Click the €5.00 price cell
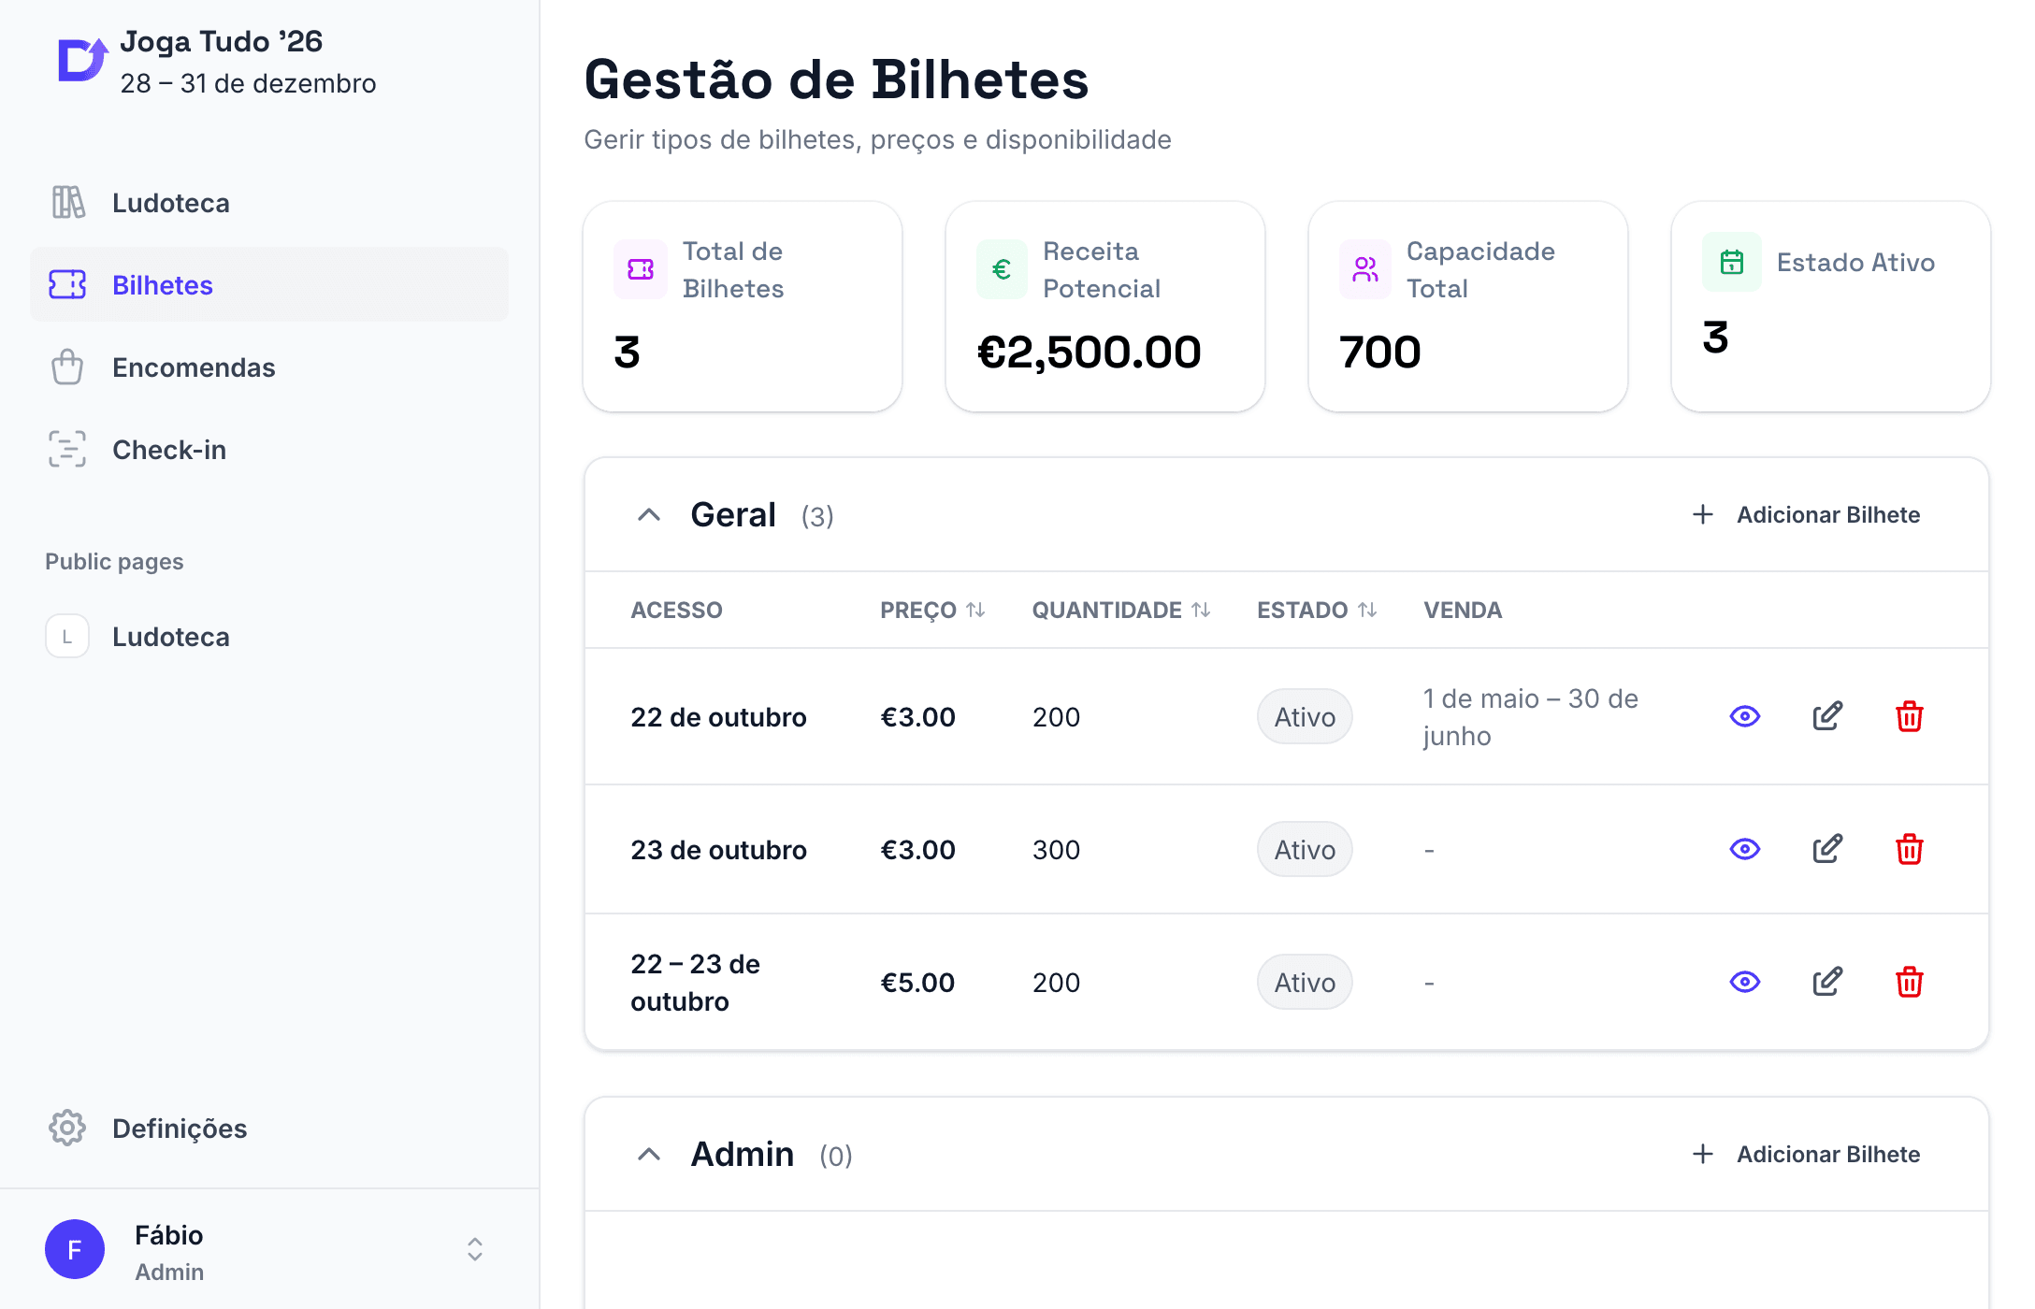 click(x=917, y=983)
